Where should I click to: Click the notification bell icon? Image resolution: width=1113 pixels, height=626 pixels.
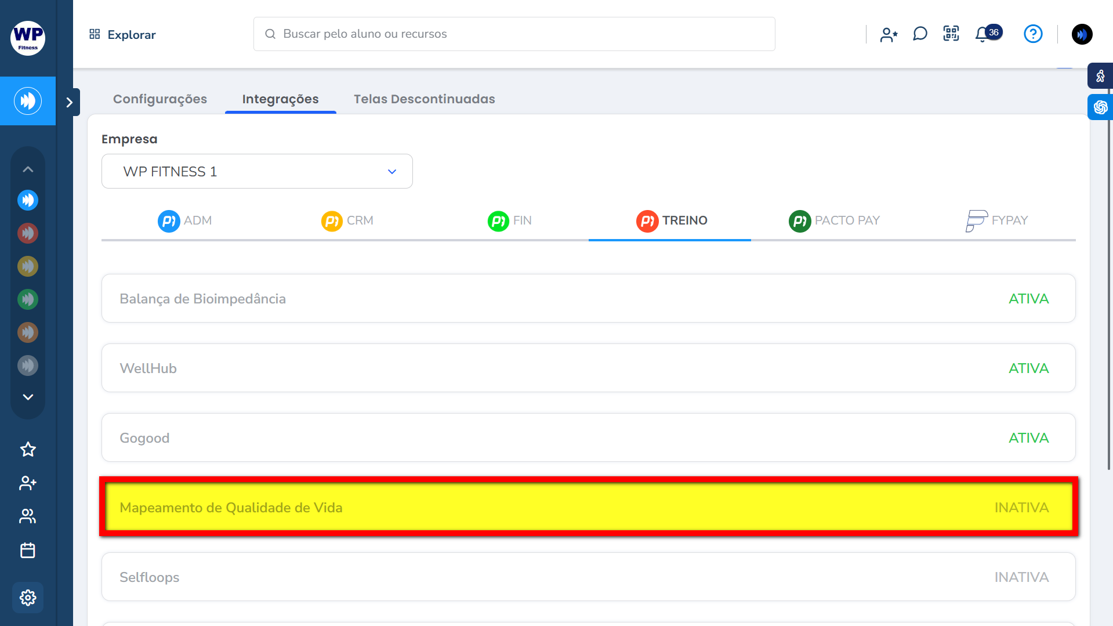pos(982,34)
